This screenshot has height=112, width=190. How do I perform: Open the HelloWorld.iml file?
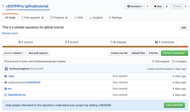point(17,95)
